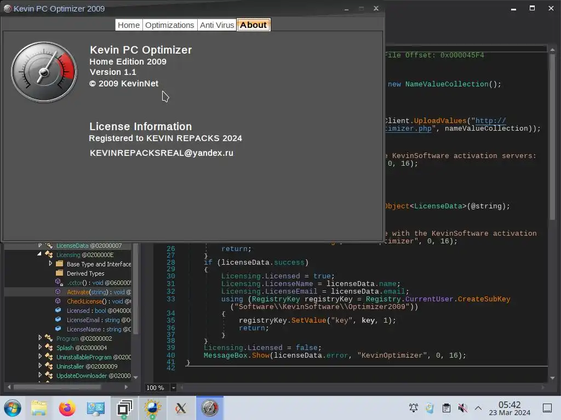Open the Windows Start menu

click(13, 408)
